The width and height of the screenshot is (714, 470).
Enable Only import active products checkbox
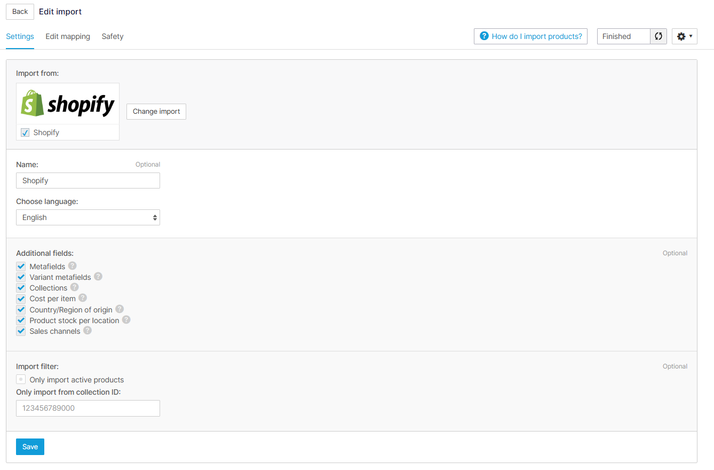21,380
